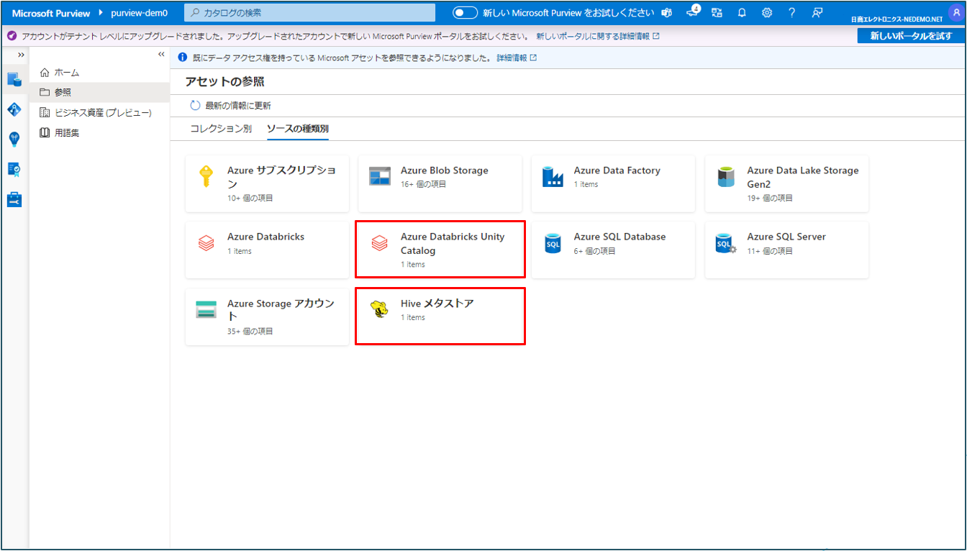Click the lightbulb Insights icon in left rail
Image resolution: width=967 pixels, height=551 pixels.
click(14, 139)
